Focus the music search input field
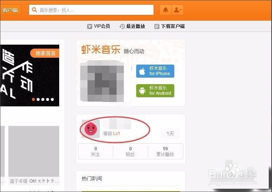 (x=91, y=10)
